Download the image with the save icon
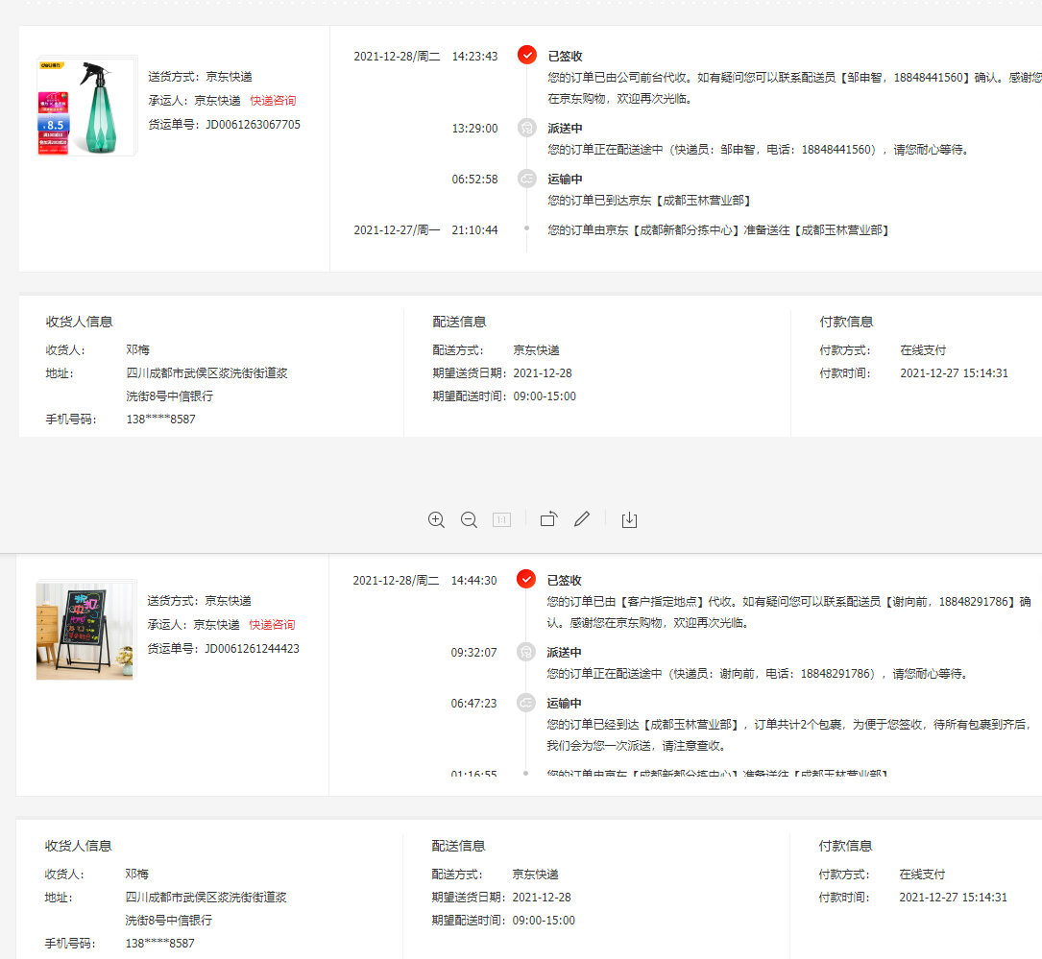The image size is (1042, 959). tap(629, 519)
